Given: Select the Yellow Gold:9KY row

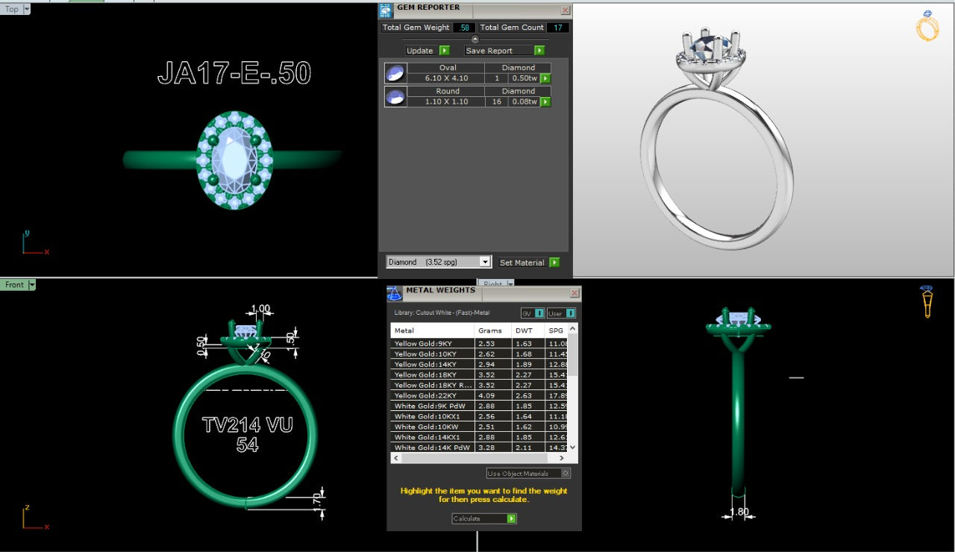Looking at the screenshot, I should pos(480,343).
